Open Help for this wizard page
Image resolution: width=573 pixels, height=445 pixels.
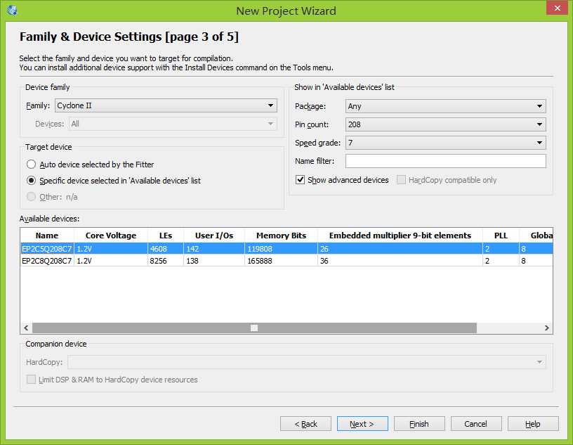tap(533, 424)
